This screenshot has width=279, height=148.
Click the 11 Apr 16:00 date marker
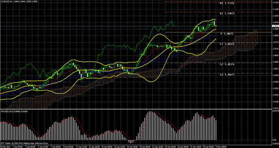(81, 147)
